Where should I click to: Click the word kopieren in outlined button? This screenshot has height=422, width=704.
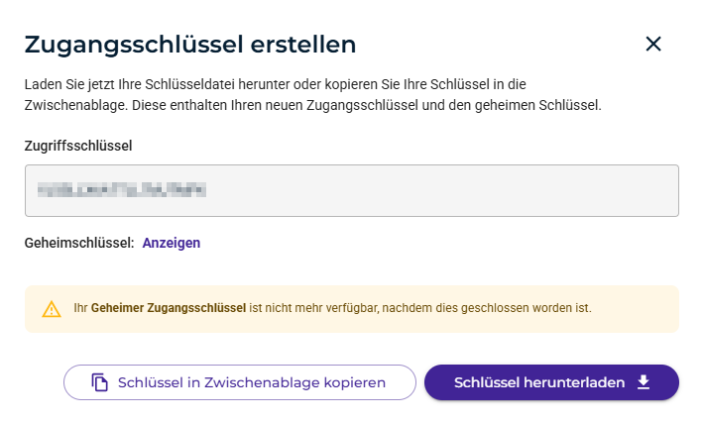tap(353, 382)
